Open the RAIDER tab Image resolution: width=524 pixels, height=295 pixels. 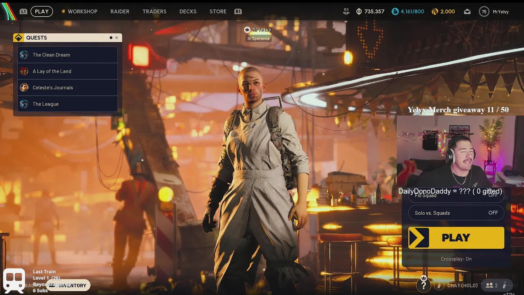click(x=120, y=11)
